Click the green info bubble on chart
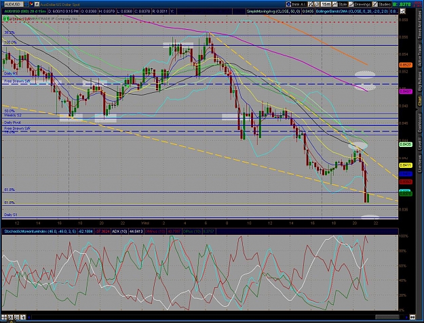The height and width of the screenshot is (323, 424). [6, 19]
